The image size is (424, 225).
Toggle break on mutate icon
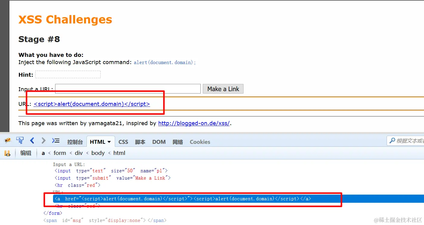[7, 153]
